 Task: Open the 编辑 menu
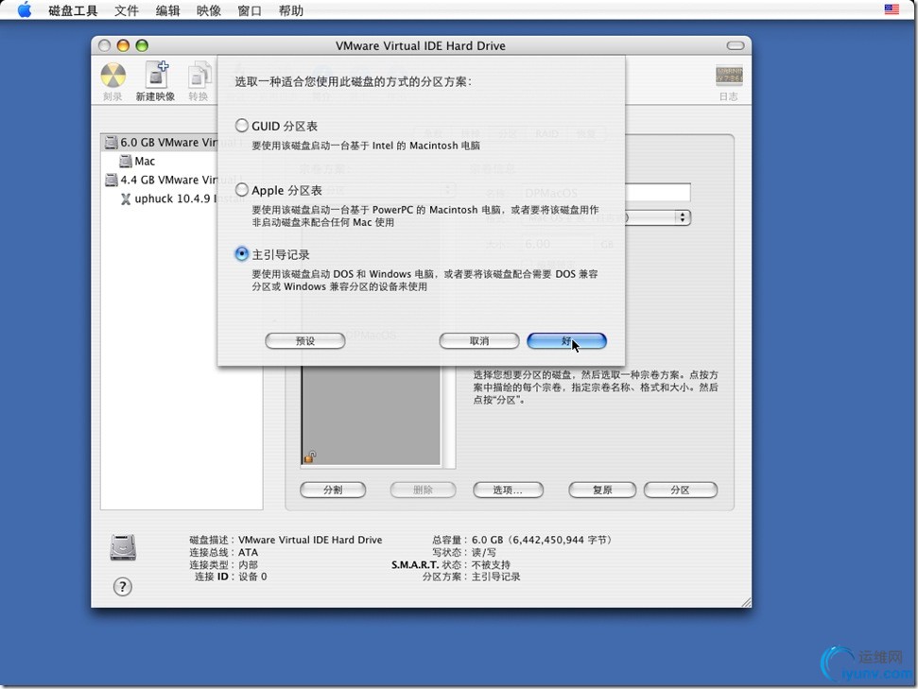(167, 10)
